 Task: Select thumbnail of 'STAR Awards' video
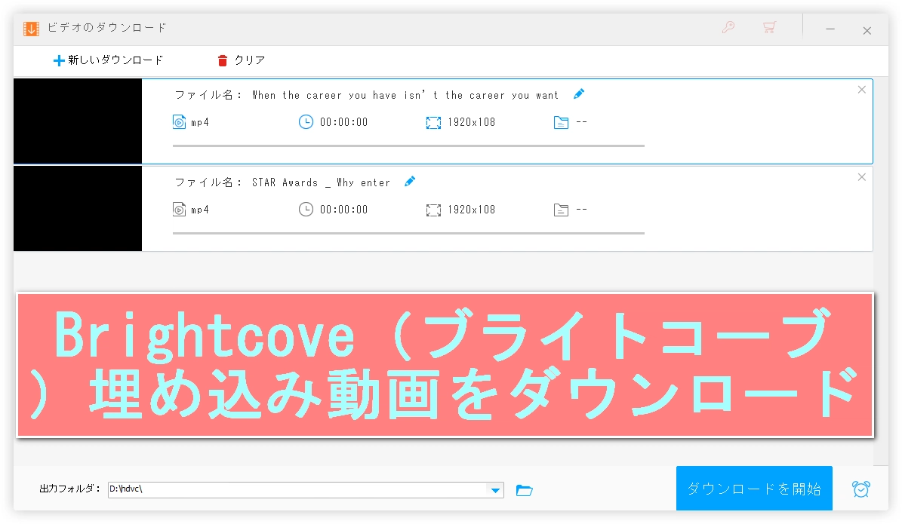(78, 209)
